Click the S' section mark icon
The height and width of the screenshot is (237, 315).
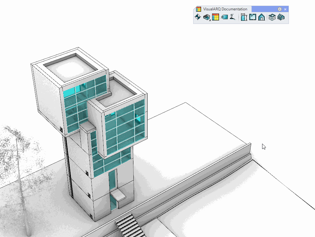point(233,17)
